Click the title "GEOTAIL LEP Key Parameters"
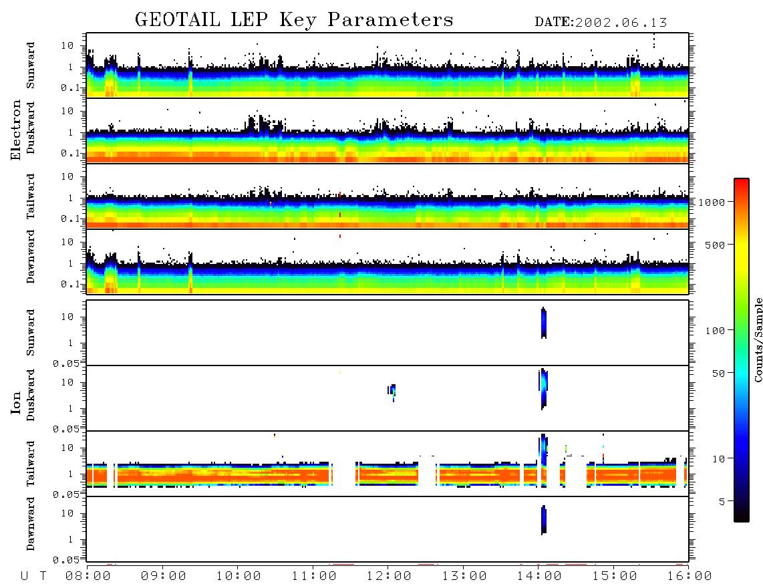 pos(294,20)
